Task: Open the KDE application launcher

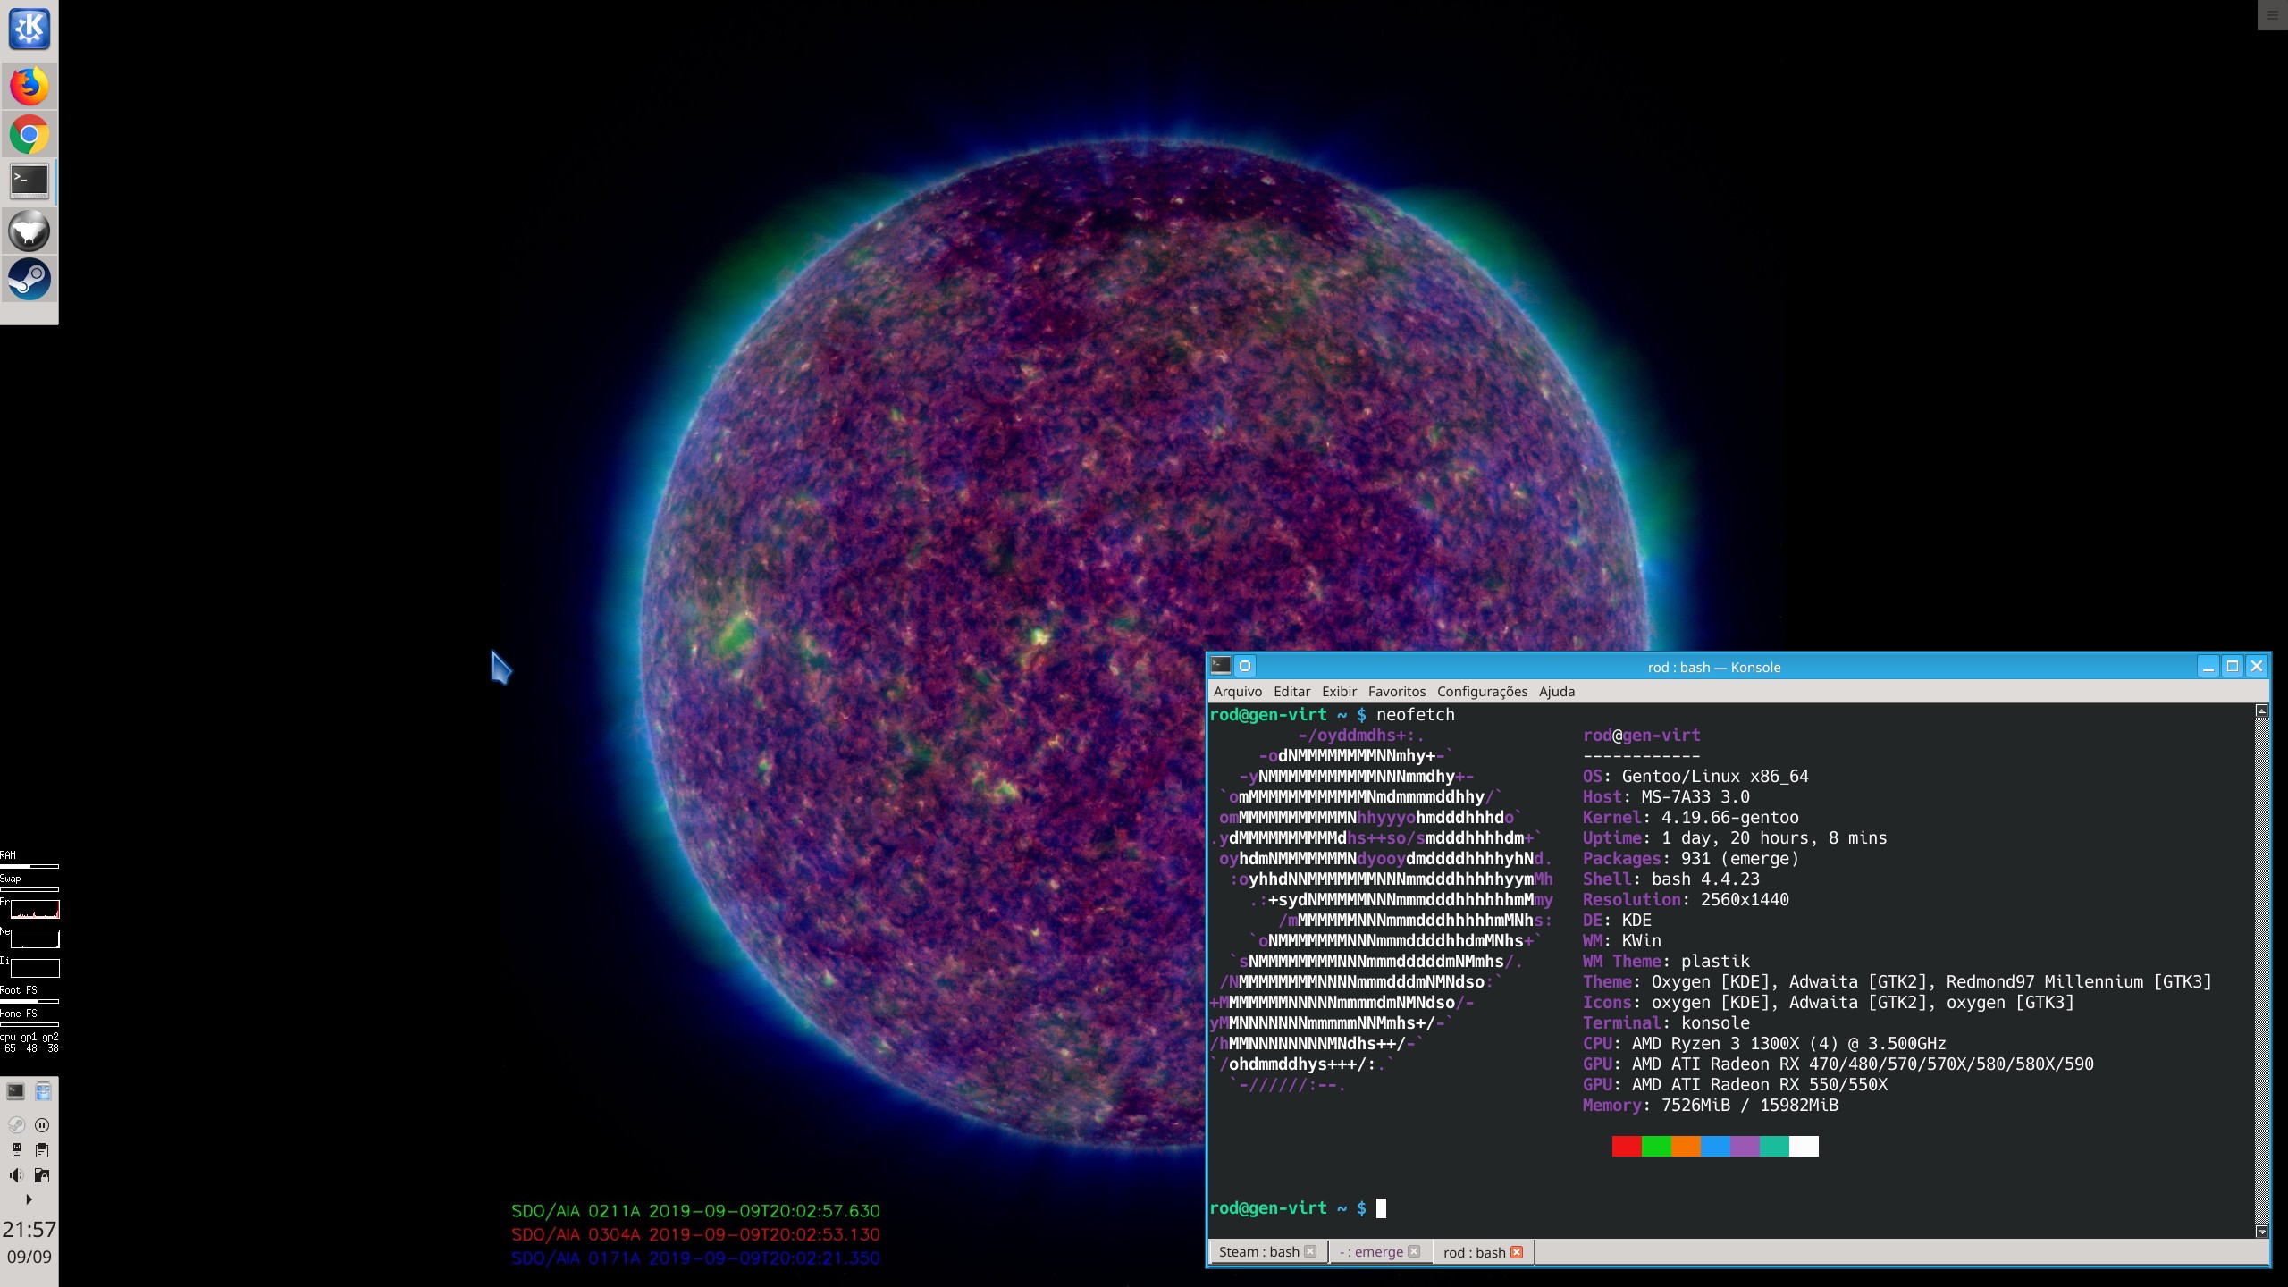Action: 29,29
